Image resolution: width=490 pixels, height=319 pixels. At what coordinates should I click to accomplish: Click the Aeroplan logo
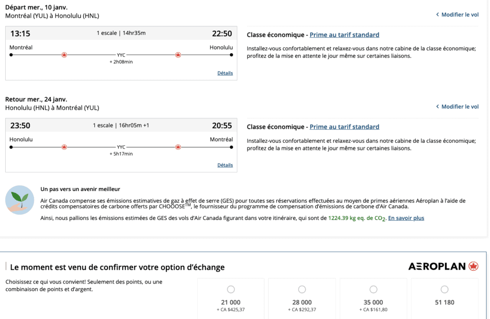pos(443,266)
